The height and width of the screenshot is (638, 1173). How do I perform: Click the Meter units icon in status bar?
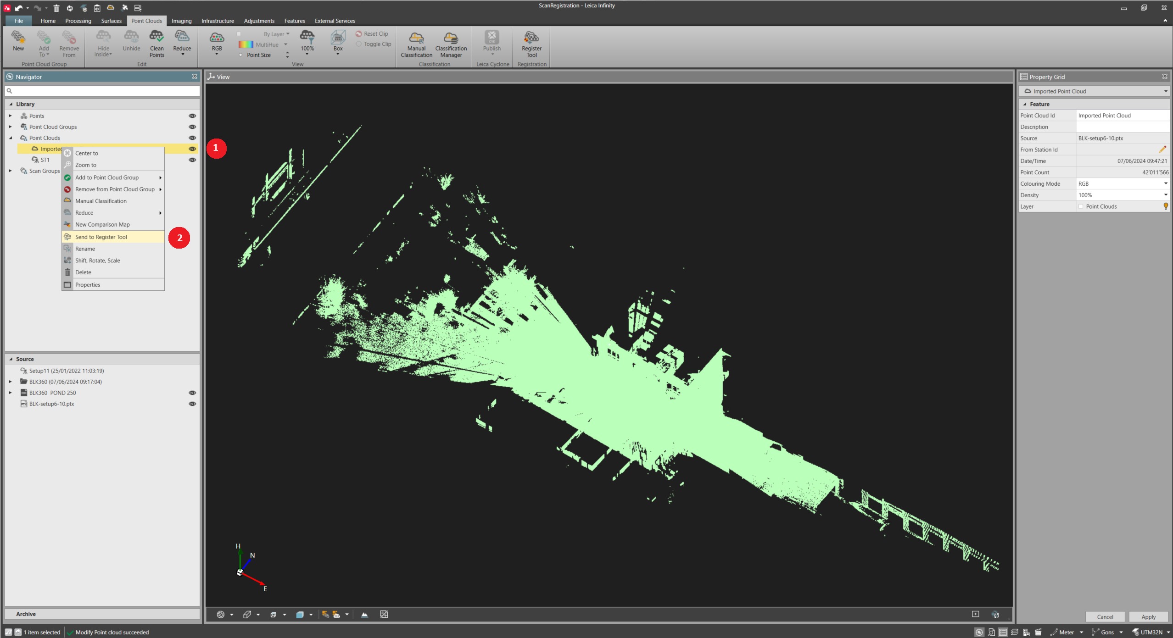click(1054, 632)
